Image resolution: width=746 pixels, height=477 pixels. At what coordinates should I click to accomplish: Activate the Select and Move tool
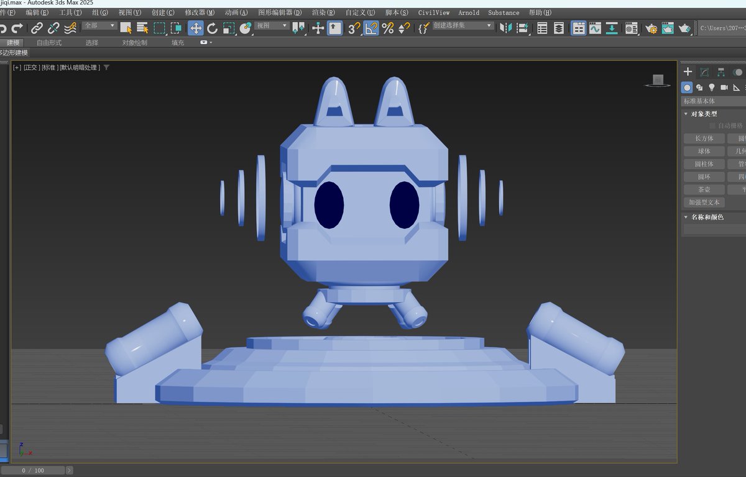click(x=196, y=28)
